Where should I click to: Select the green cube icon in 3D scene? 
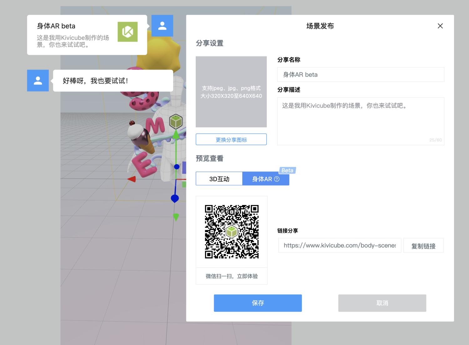[176, 122]
